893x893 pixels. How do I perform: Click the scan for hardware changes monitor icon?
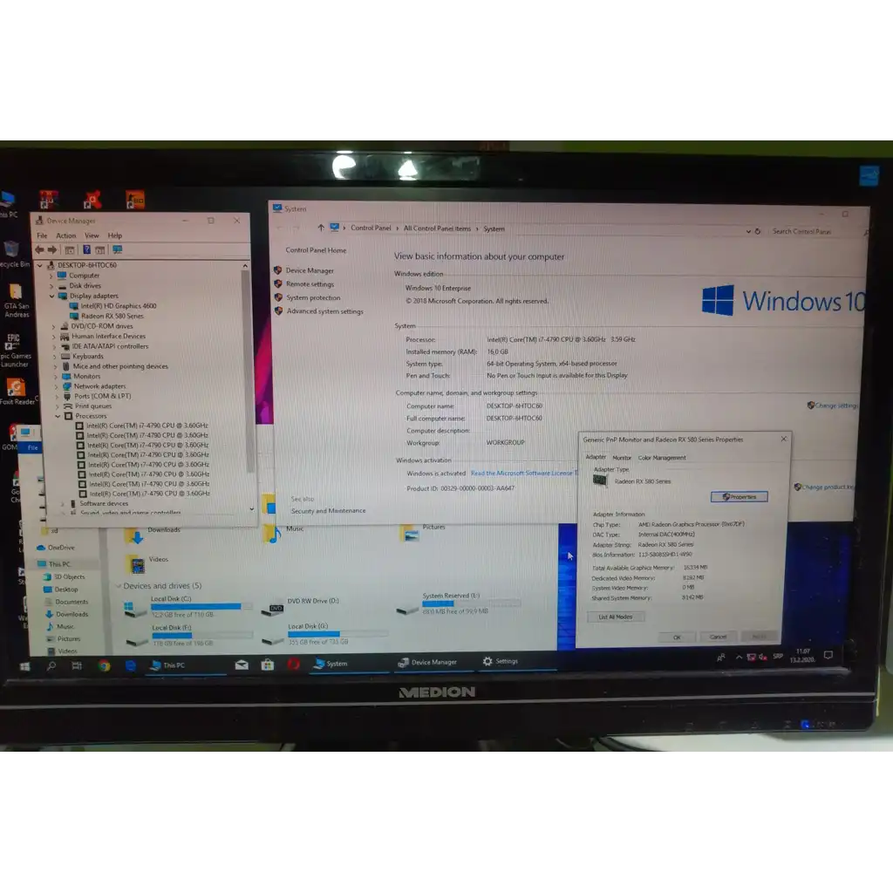tap(117, 249)
